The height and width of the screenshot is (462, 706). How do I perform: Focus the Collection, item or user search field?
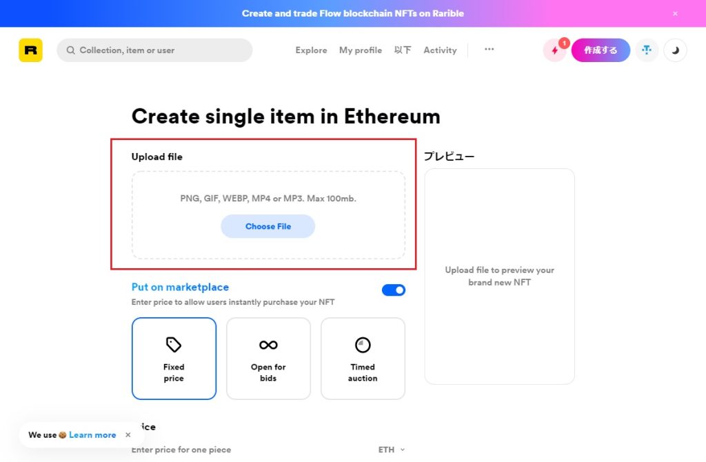pos(154,50)
